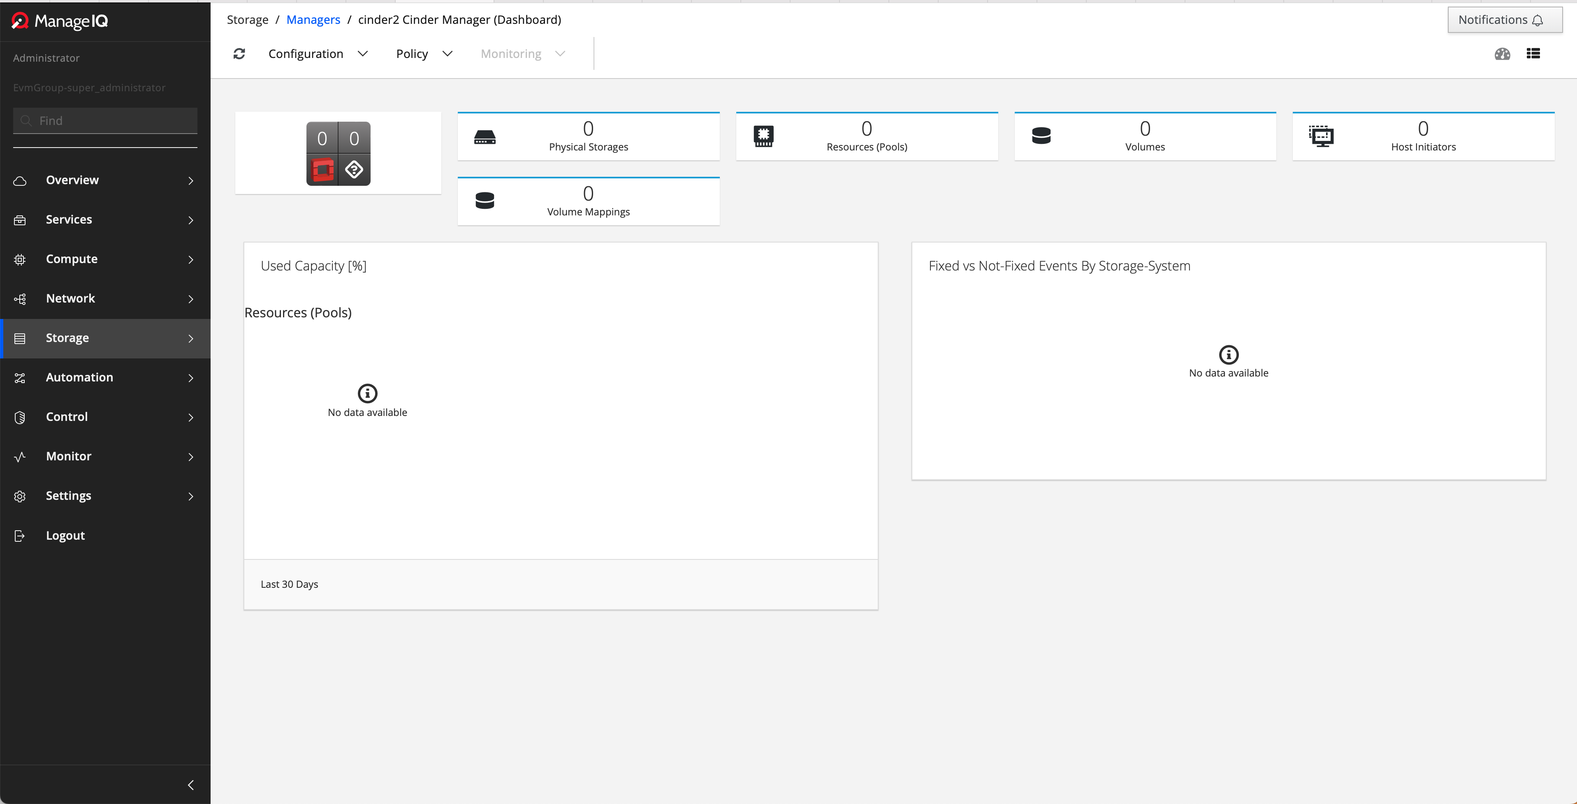Open the Policy dropdown
The width and height of the screenshot is (1577, 804).
tap(424, 54)
